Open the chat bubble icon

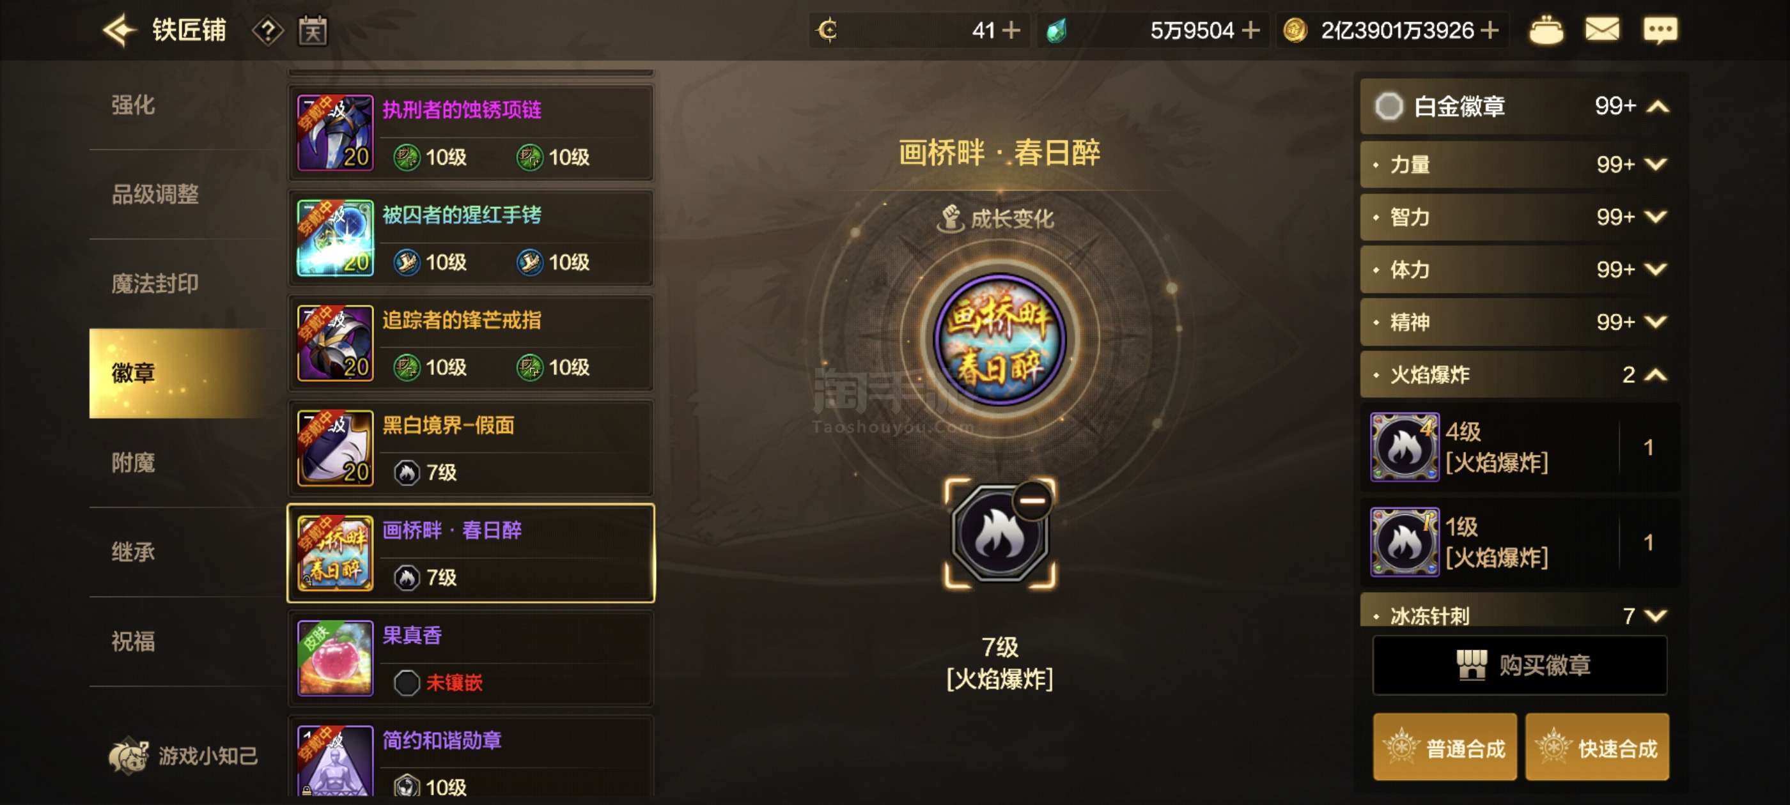(x=1660, y=30)
